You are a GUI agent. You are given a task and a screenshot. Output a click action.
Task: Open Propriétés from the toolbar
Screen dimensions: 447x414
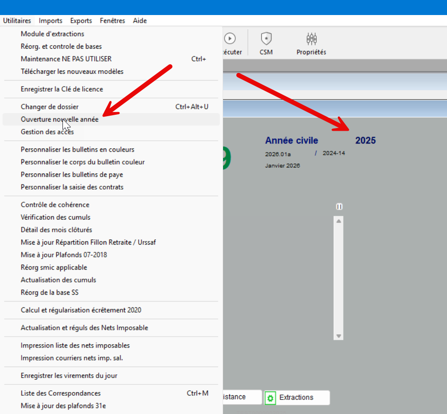(x=312, y=39)
